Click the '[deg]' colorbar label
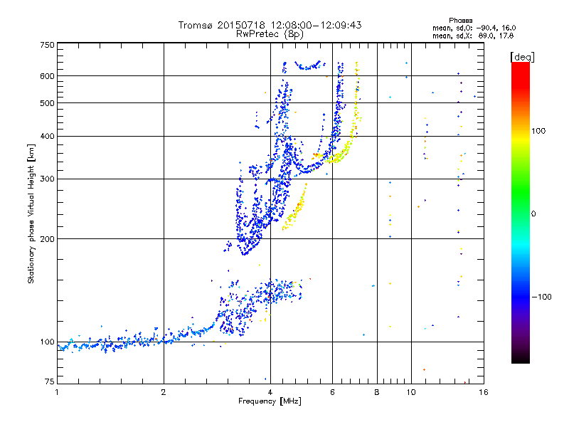This screenshot has width=569, height=427. 522,57
